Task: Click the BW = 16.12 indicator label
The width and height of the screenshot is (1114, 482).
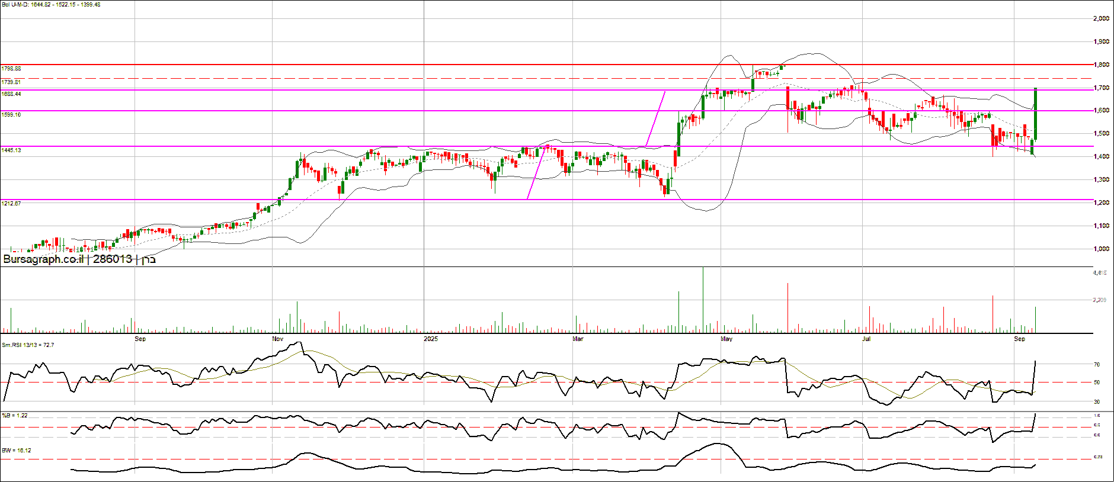Action: pyautogui.click(x=17, y=451)
